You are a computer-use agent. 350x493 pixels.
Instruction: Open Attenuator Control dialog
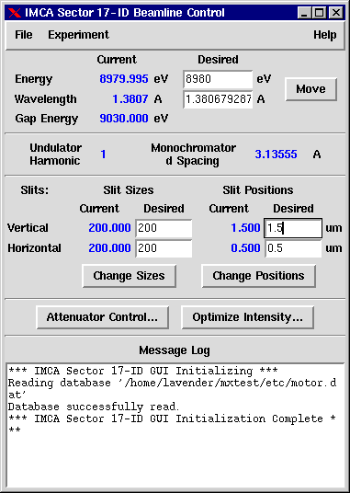click(102, 317)
